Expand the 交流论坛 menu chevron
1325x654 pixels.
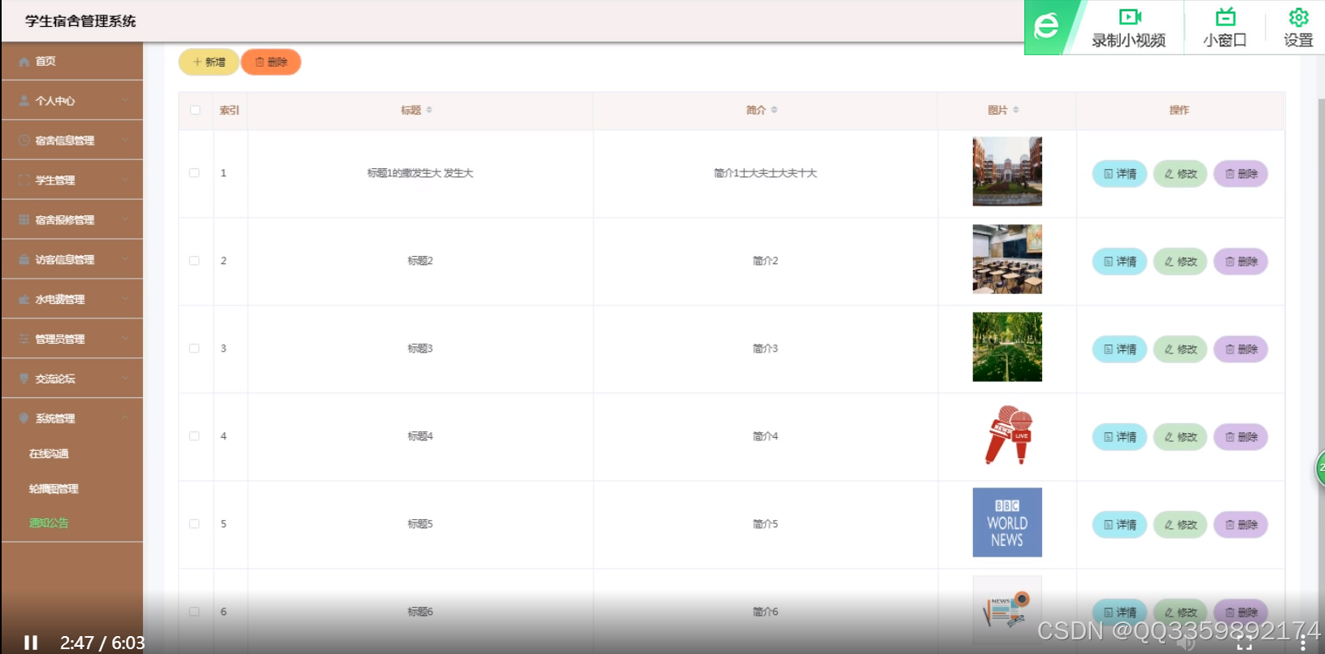click(x=125, y=379)
